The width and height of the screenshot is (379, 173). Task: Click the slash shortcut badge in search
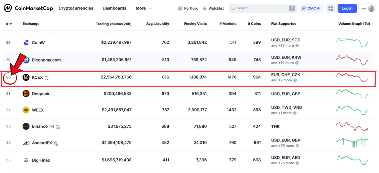(292, 8)
